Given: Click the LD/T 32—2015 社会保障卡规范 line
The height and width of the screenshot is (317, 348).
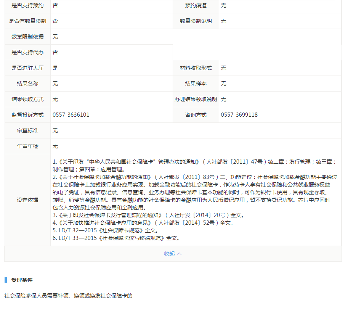Looking at the screenshot, I should tap(105, 230).
